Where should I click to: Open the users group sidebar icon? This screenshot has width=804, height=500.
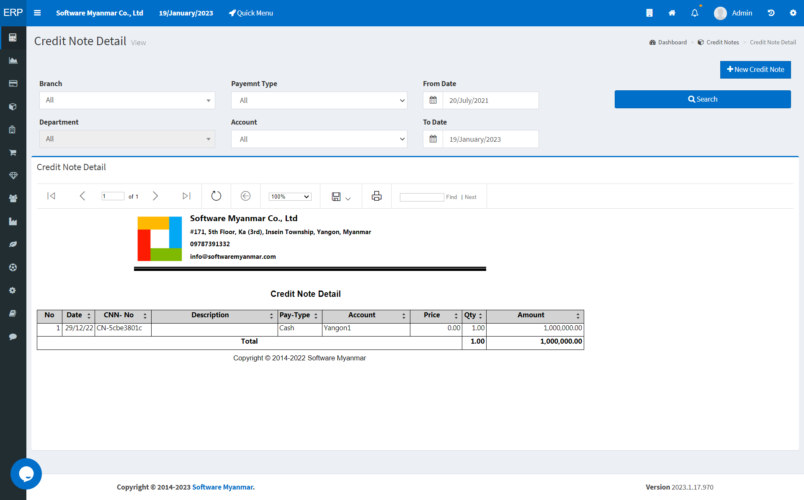(13, 199)
